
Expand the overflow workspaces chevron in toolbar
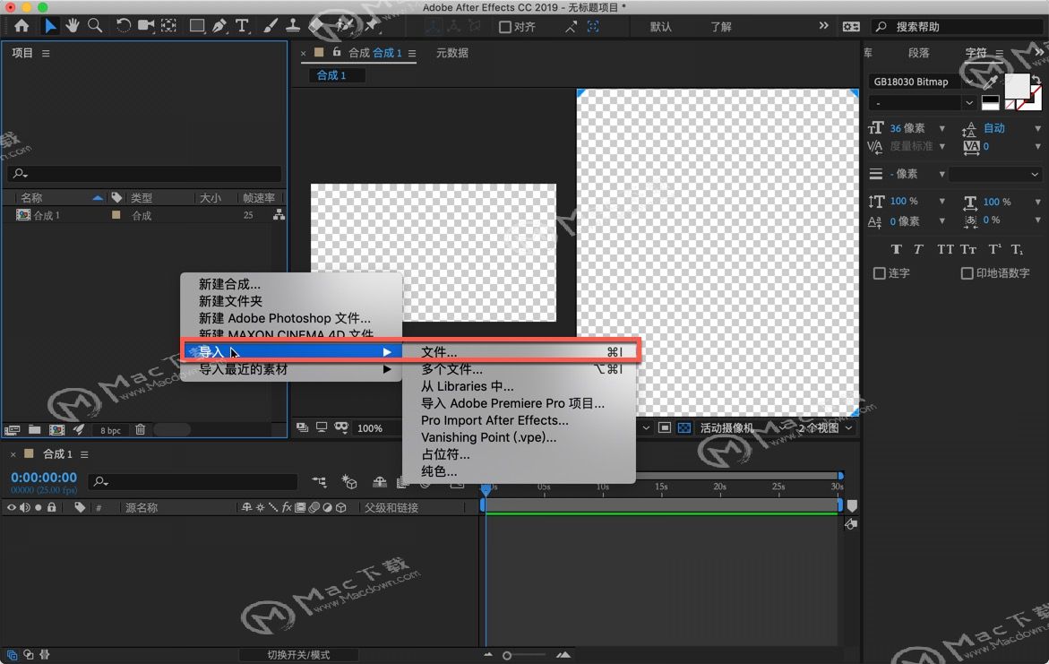coord(823,26)
